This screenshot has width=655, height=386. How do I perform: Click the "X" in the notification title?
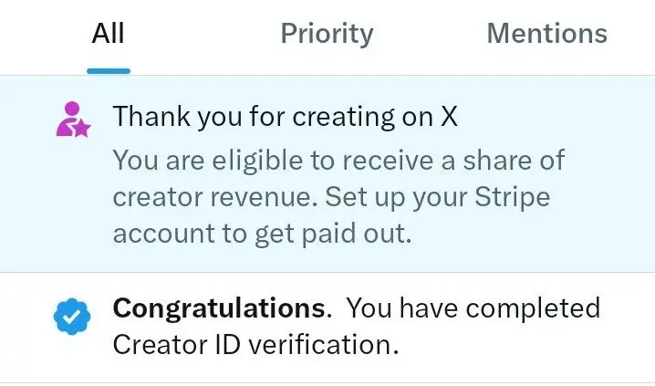(x=449, y=117)
